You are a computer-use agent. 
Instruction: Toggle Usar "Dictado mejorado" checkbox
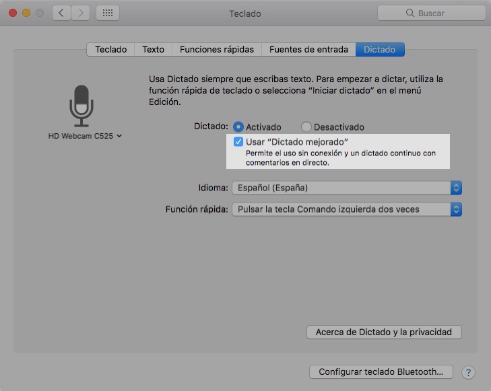238,142
